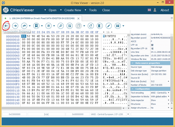Expand dropdown next to bookmark icon
The image size is (175, 127).
(x=42, y=26)
